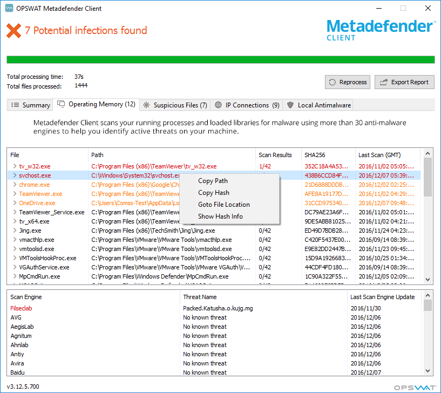Sort by the Scan Results column header
The width and height of the screenshot is (441, 393).
tap(275, 155)
